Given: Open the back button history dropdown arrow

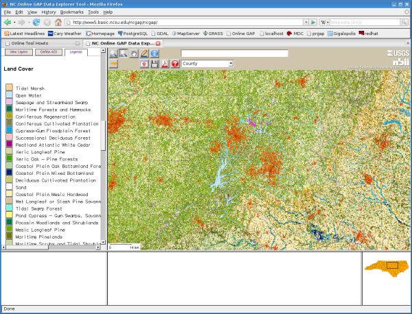Looking at the screenshot, I should 14,23.
